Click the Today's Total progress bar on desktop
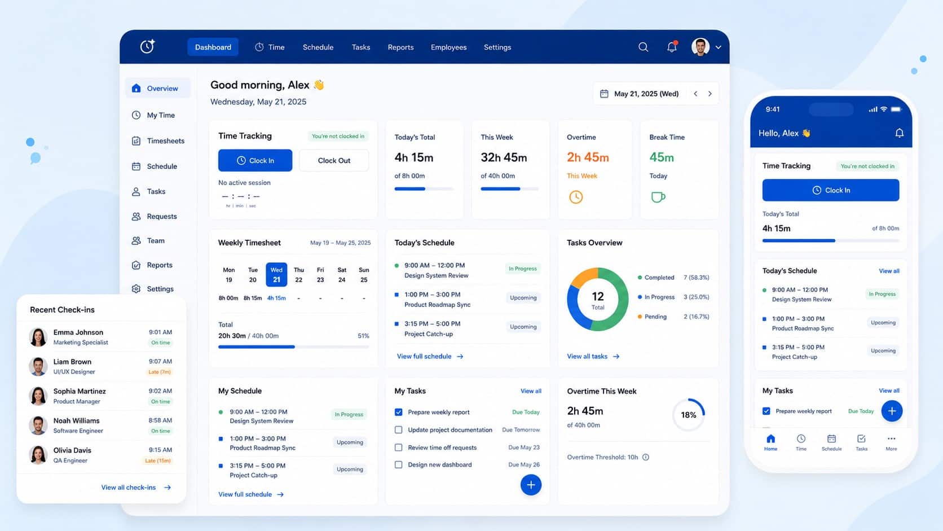 click(x=424, y=189)
